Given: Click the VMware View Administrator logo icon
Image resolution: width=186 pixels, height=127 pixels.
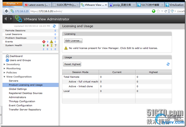Looking at the screenshot, I should point(18,19).
